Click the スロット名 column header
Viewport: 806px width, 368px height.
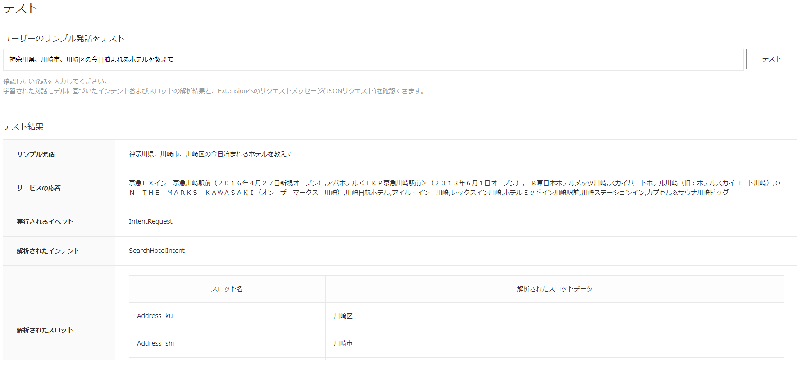(x=227, y=289)
